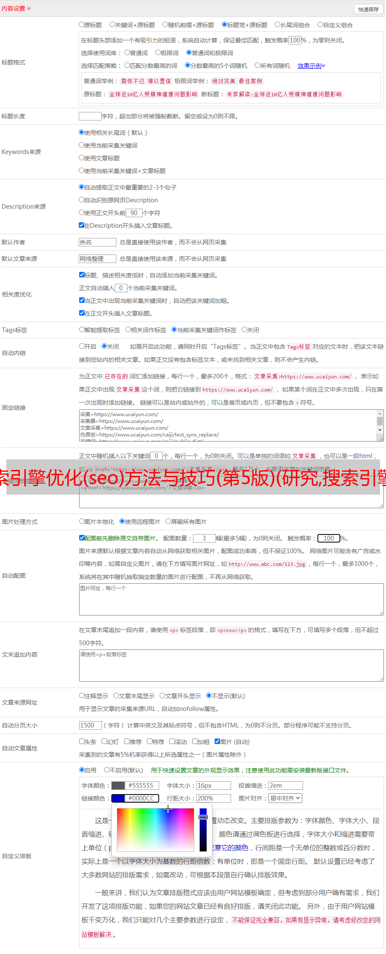Click the 图片网址 image URL textarea
This screenshot has height=954, width=386.
point(232,599)
